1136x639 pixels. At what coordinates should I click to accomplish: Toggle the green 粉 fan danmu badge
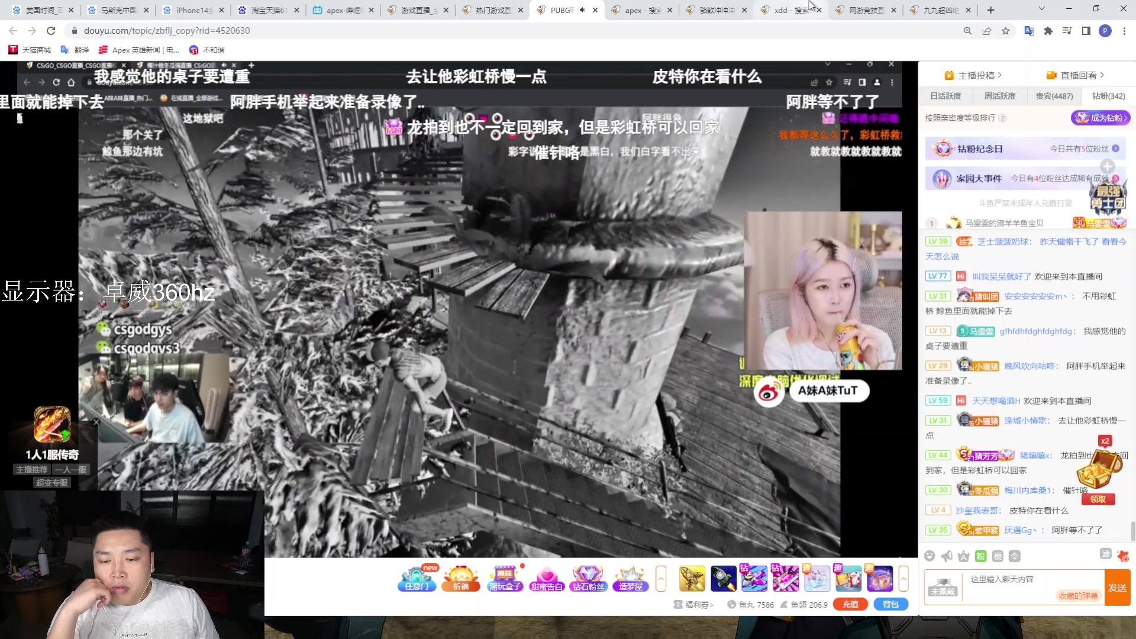pos(980,556)
